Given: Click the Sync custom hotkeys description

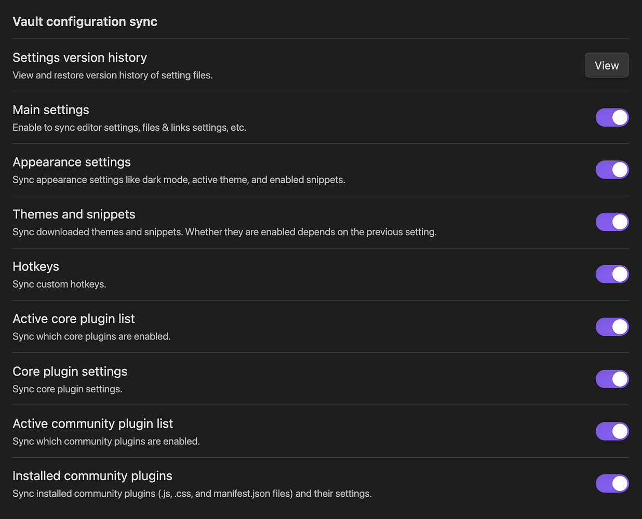Looking at the screenshot, I should point(59,284).
